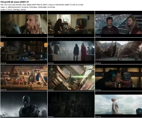
Task: Click the Audio: A_EAC3 info line
Action: (x=13, y=10)
